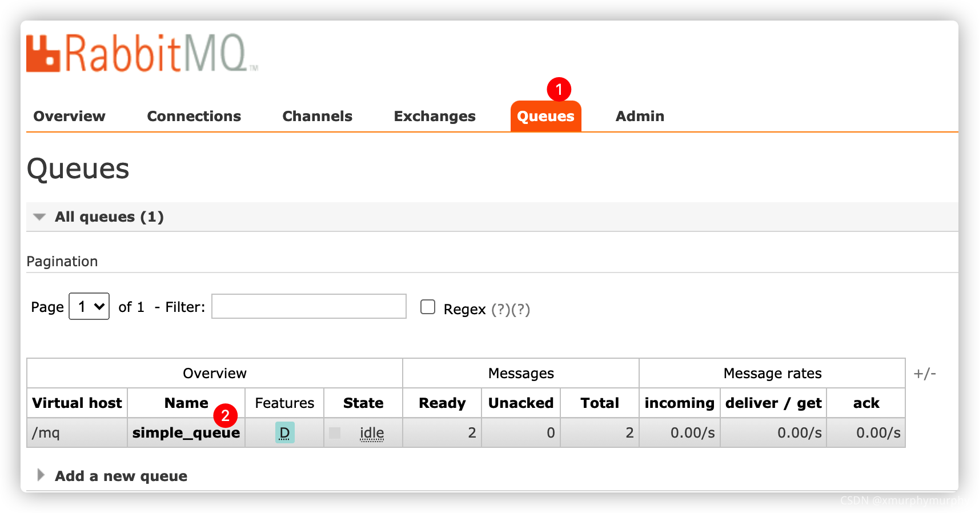Sort queues by Ready messages
This screenshot has width=979, height=513.
(442, 403)
